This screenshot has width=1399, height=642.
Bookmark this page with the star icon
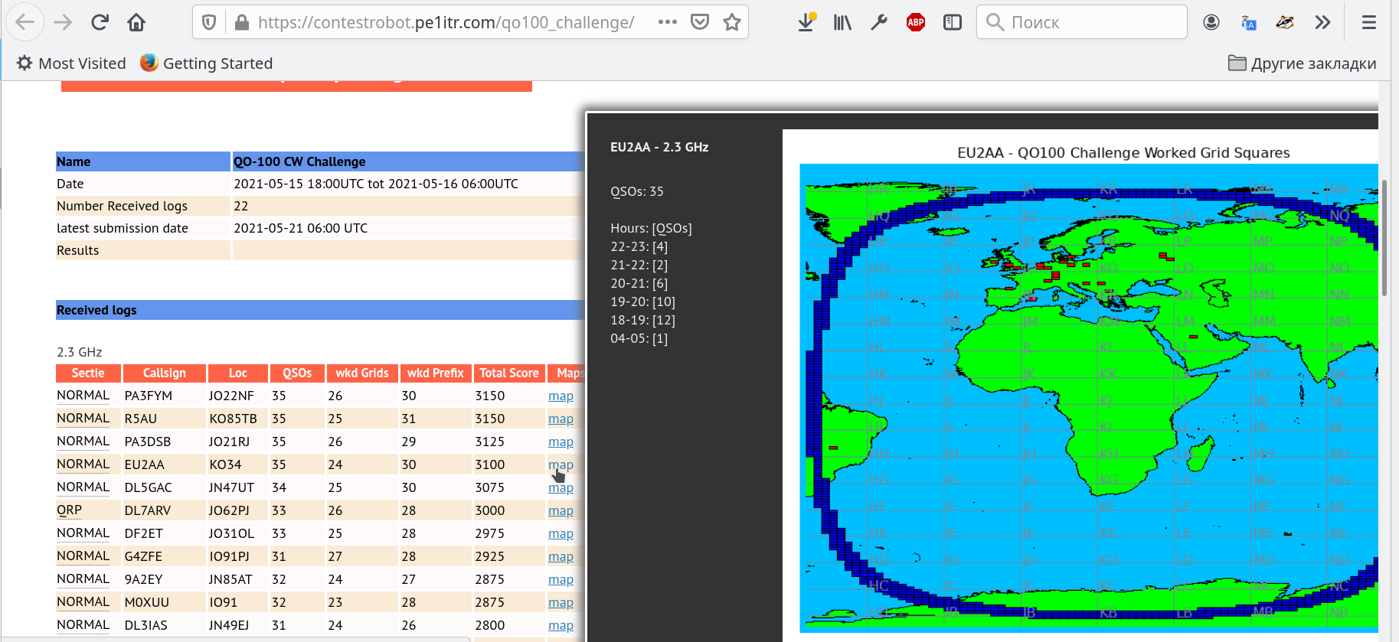coord(732,22)
